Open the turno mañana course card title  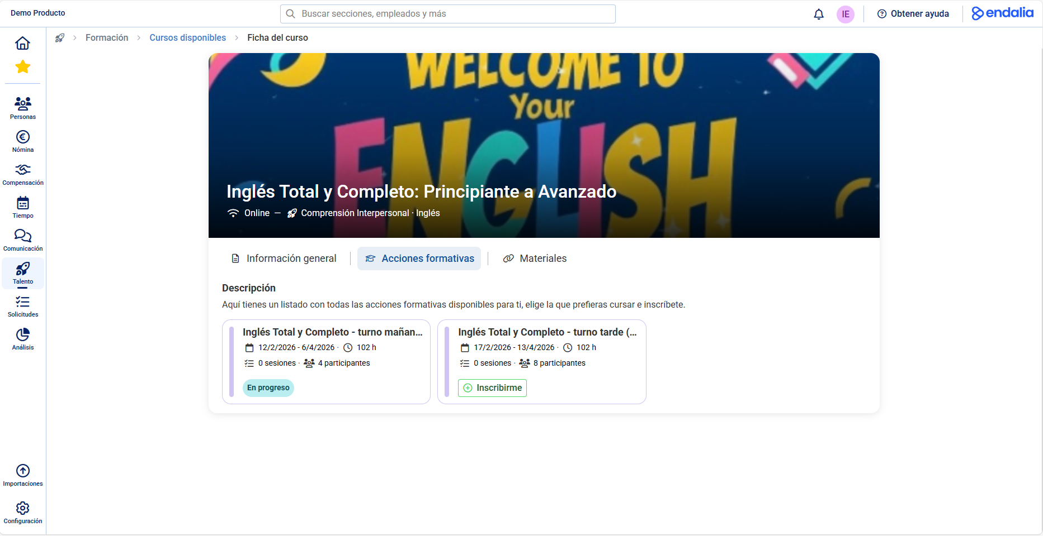pyautogui.click(x=333, y=332)
